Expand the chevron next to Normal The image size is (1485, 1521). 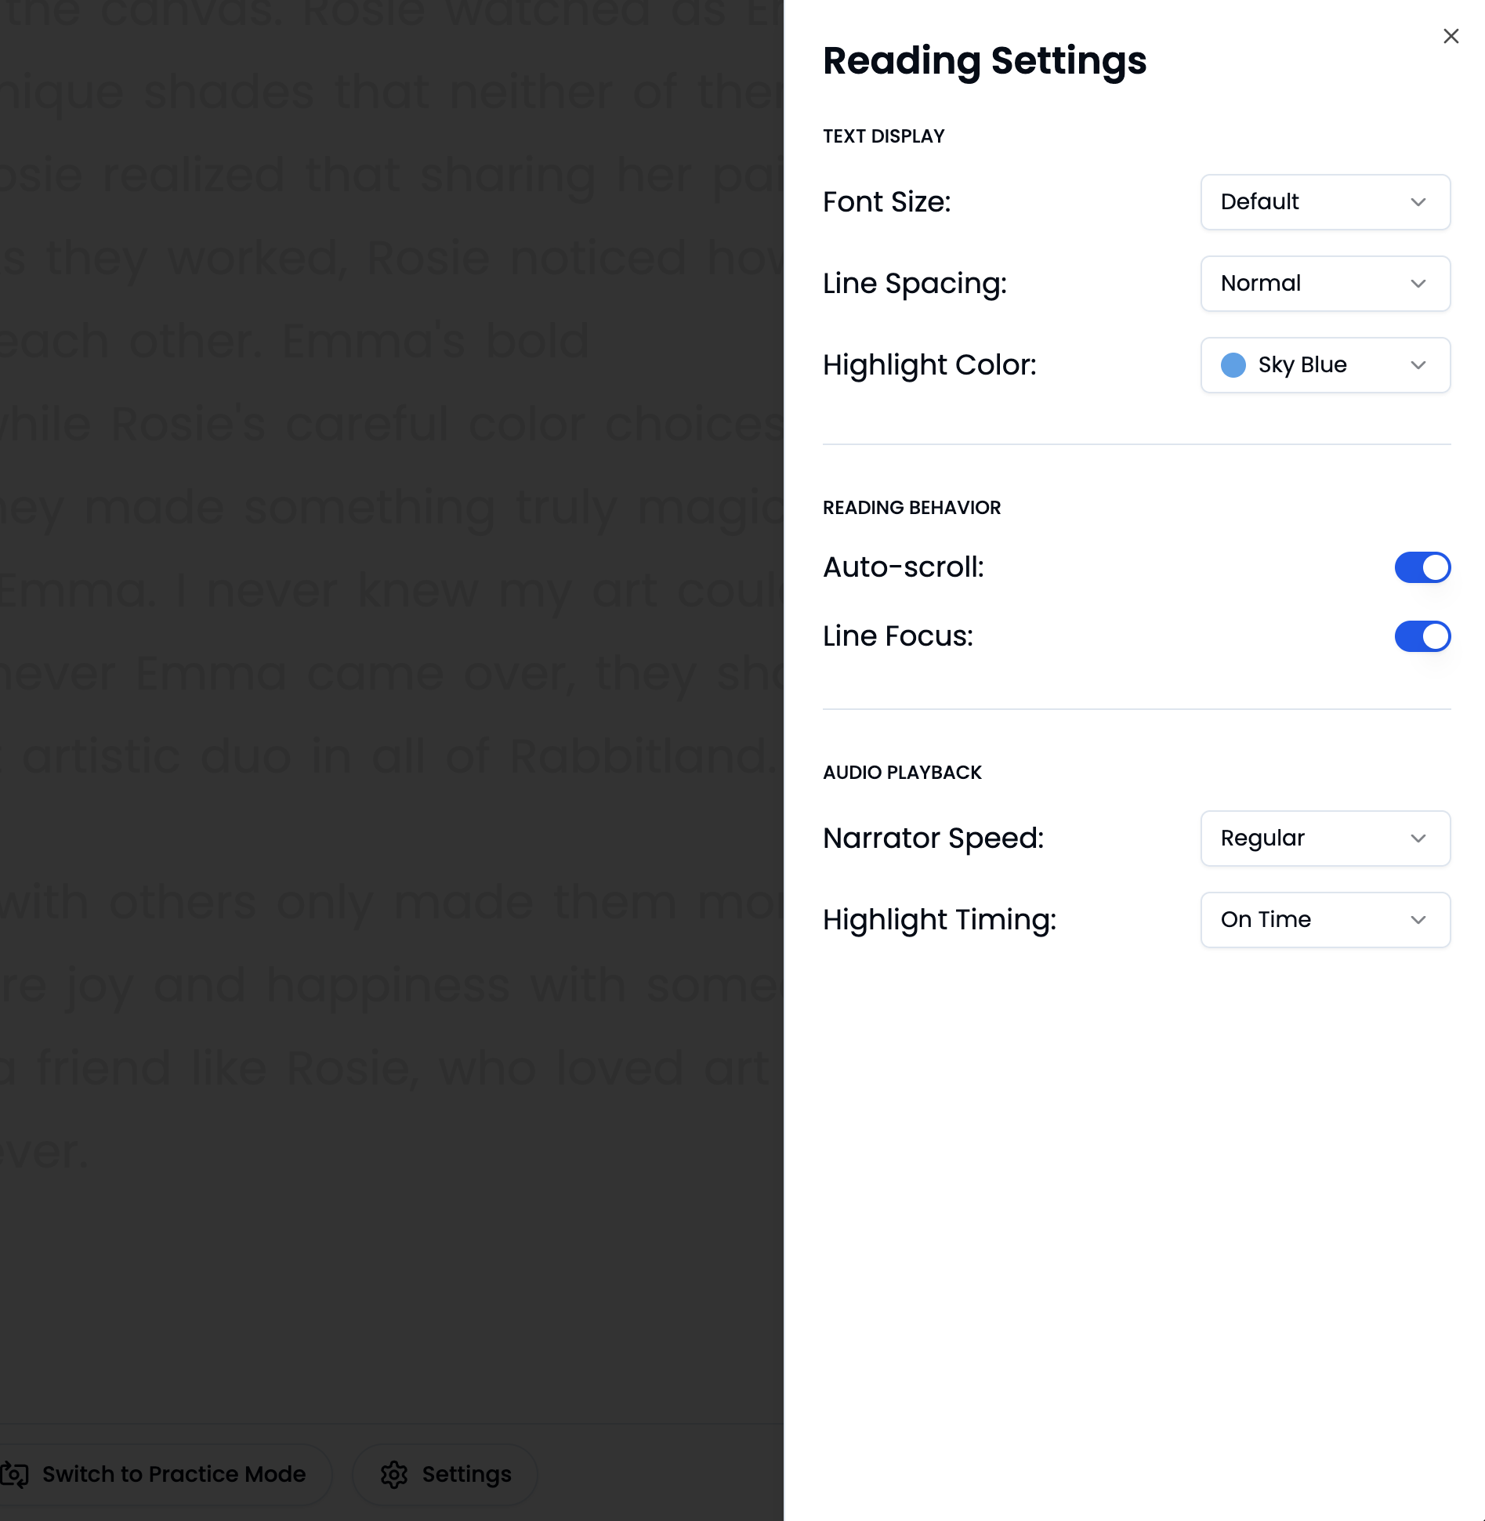1418,284
